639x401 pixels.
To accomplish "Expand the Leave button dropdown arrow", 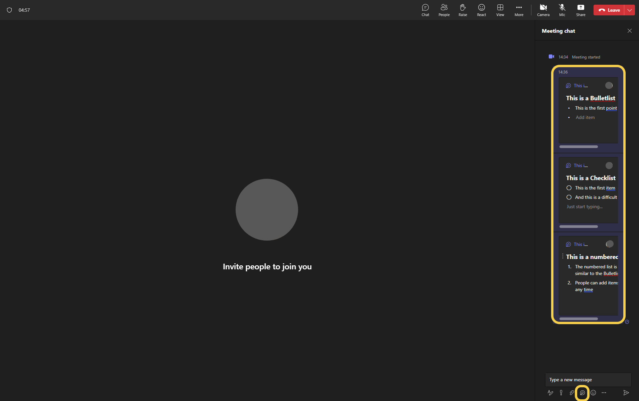I will click(630, 10).
